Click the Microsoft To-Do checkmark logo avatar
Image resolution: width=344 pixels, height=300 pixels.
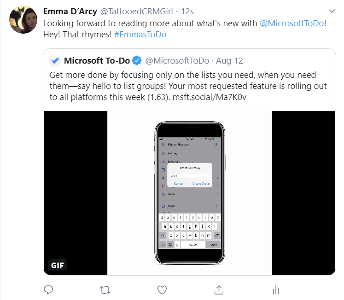click(x=55, y=60)
